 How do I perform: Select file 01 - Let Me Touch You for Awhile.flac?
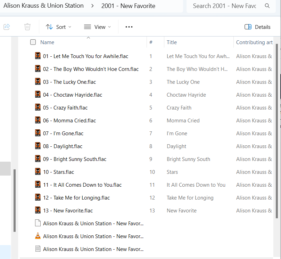tap(86, 56)
